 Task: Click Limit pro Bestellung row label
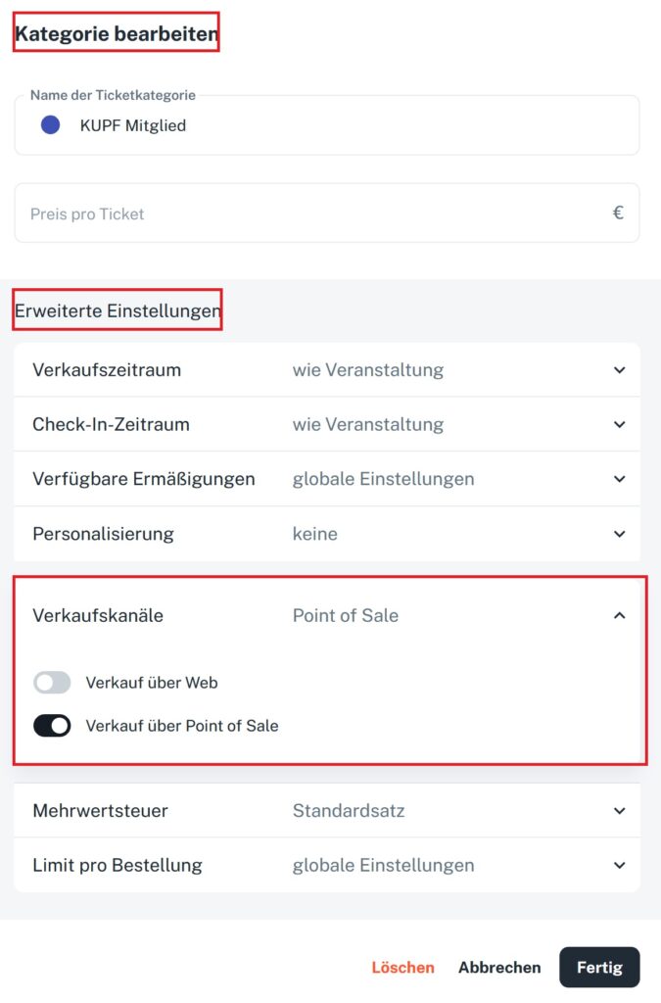[x=118, y=866]
